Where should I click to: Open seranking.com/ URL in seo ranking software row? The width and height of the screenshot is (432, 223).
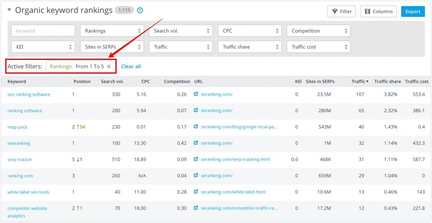pos(216,94)
